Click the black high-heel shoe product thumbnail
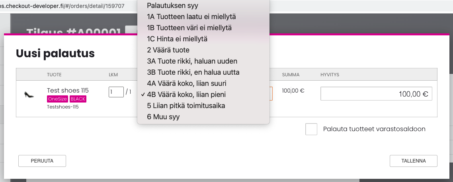Image resolution: width=453 pixels, height=182 pixels. click(x=29, y=94)
